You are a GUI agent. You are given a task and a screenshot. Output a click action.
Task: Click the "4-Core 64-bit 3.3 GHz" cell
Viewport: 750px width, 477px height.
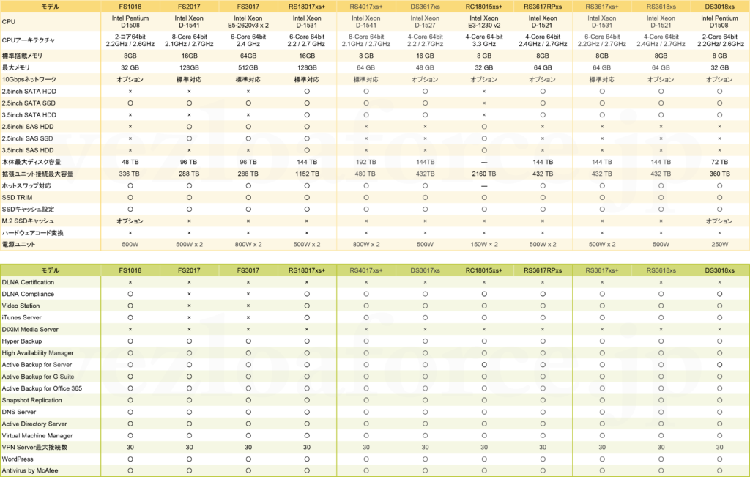(x=483, y=40)
